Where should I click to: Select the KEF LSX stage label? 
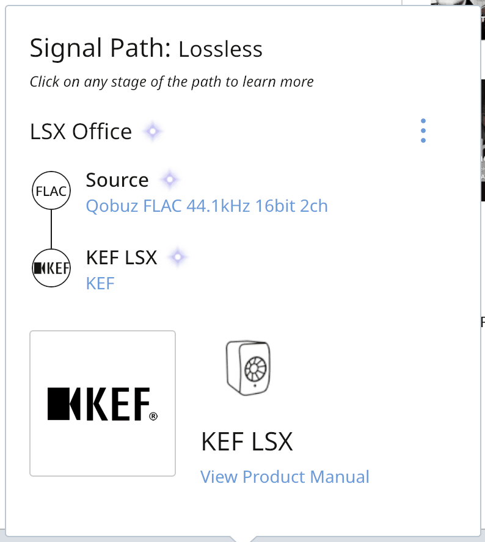point(122,258)
